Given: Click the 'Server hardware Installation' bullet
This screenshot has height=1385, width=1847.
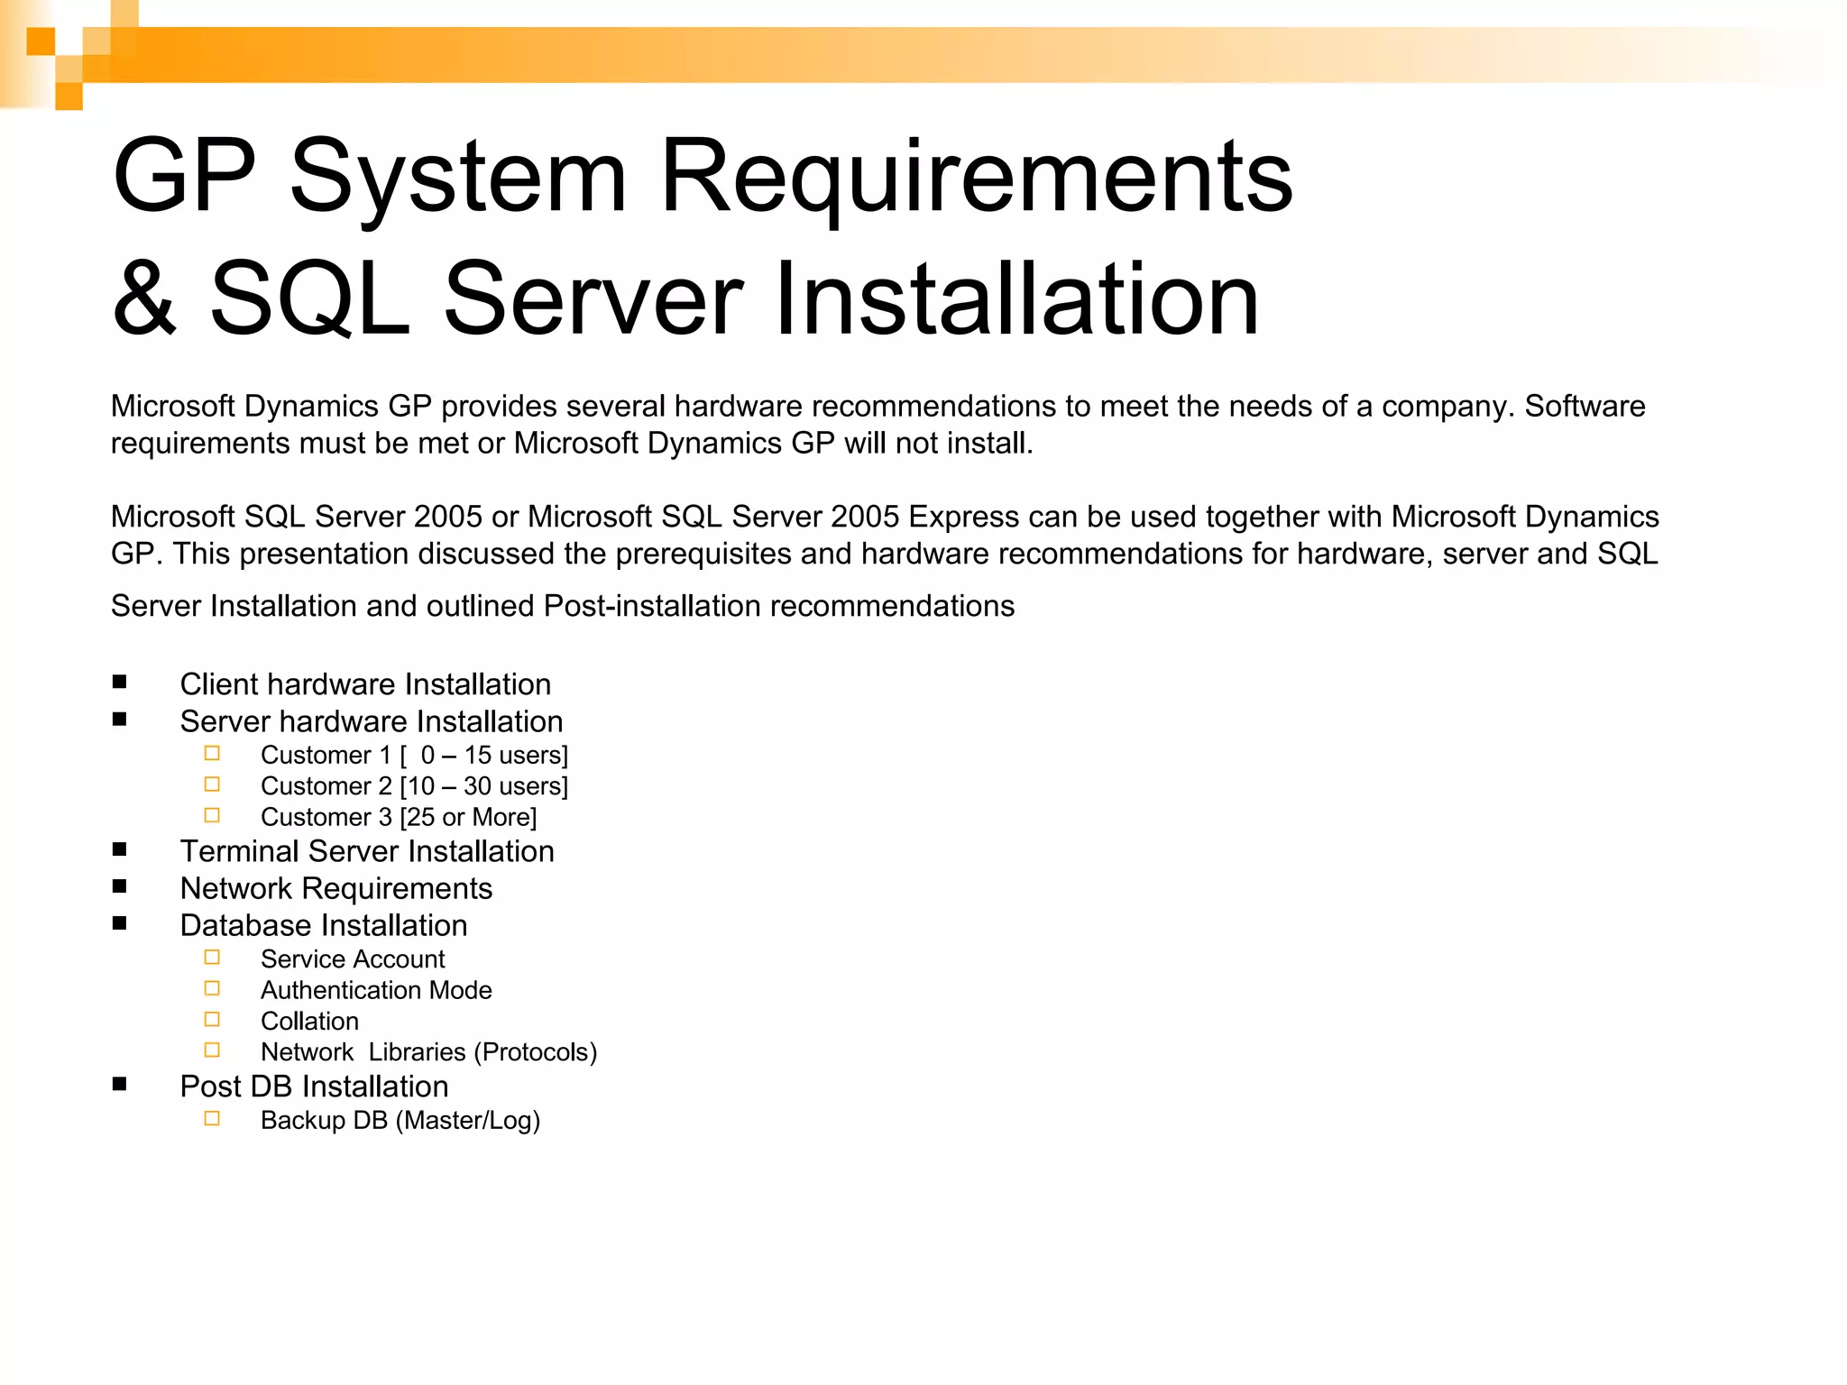Looking at the screenshot, I should [372, 721].
